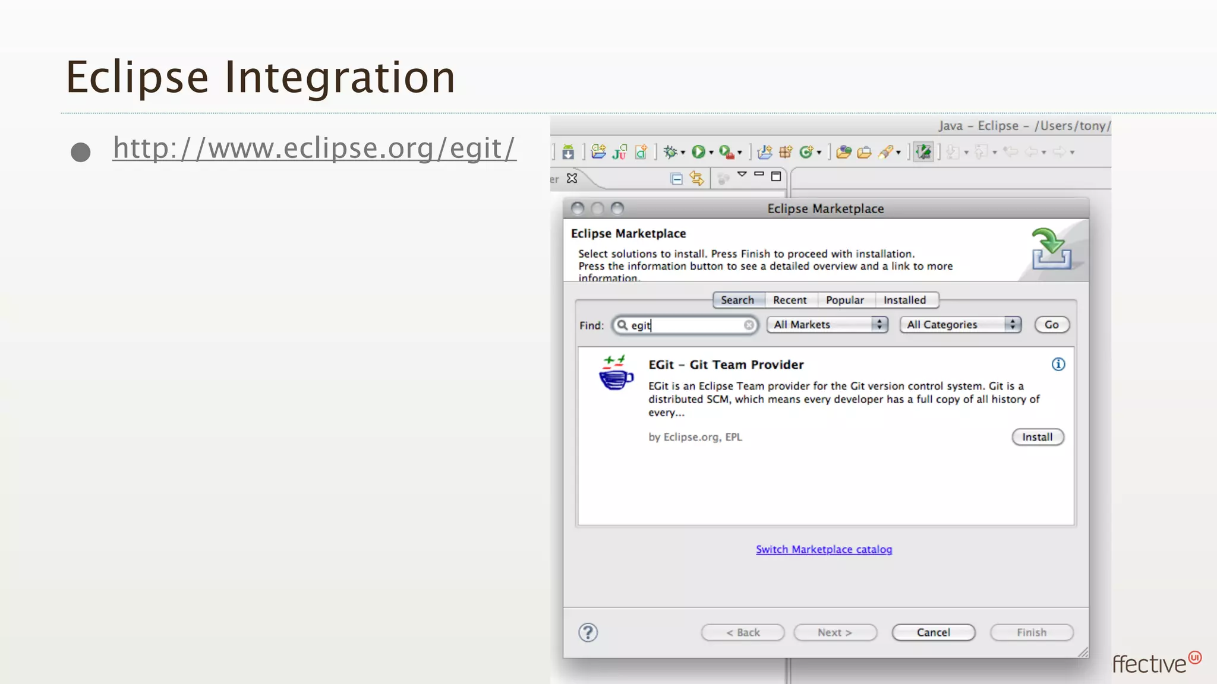Open the Run dropdown arrow
The image size is (1217, 684).
click(711, 153)
